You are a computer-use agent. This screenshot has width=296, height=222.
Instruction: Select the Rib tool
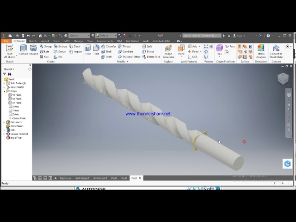click(58, 57)
